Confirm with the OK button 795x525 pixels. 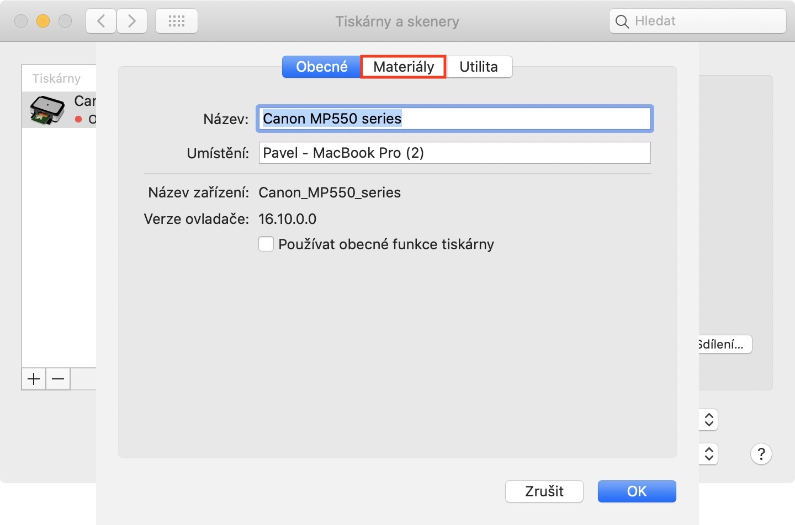pos(637,491)
